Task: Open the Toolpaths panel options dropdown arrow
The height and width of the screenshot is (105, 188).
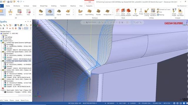Action: (26, 22)
